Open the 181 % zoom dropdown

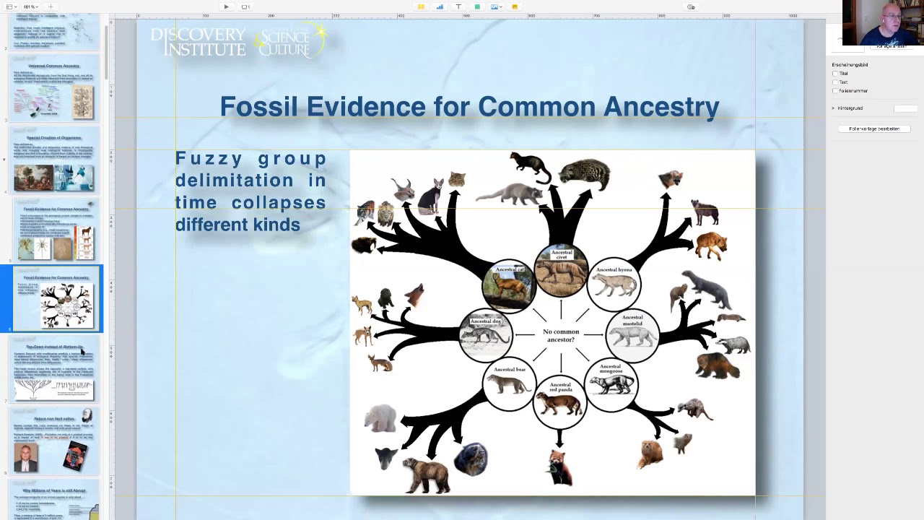coord(30,6)
